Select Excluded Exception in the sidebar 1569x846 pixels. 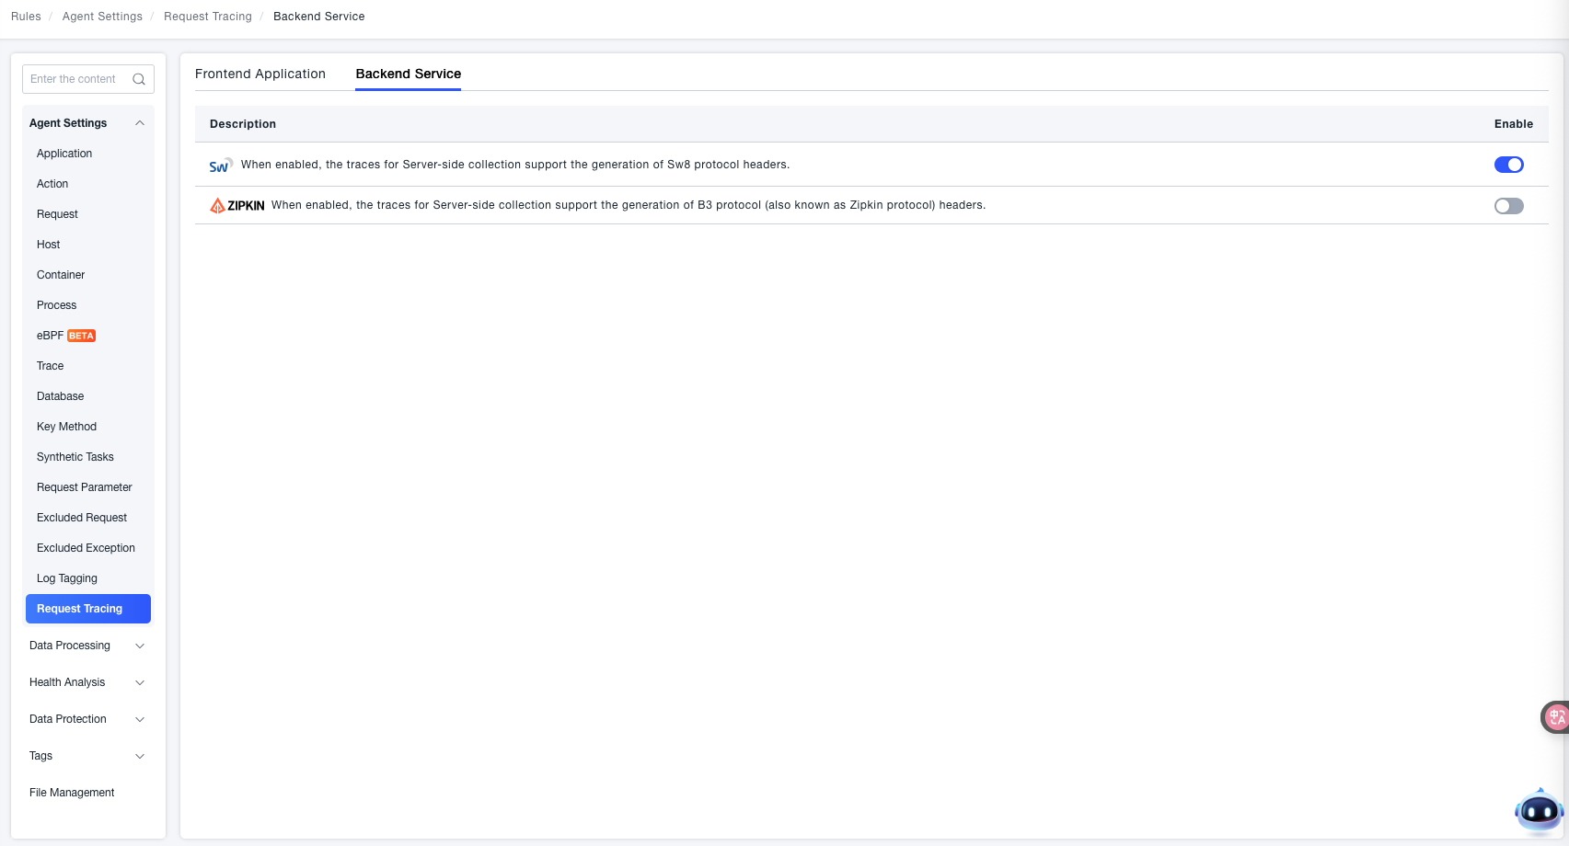pos(86,548)
